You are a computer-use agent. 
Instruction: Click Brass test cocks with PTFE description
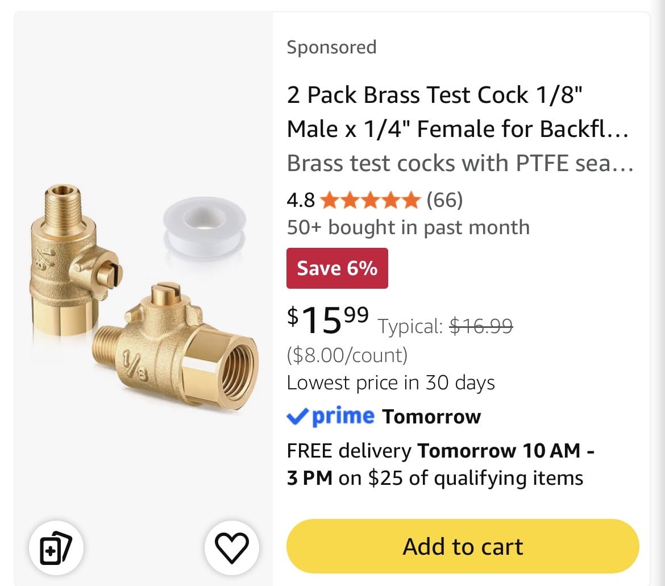pyautogui.click(x=460, y=163)
